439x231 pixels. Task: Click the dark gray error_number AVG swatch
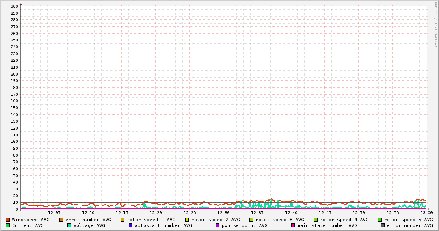coord(383,225)
